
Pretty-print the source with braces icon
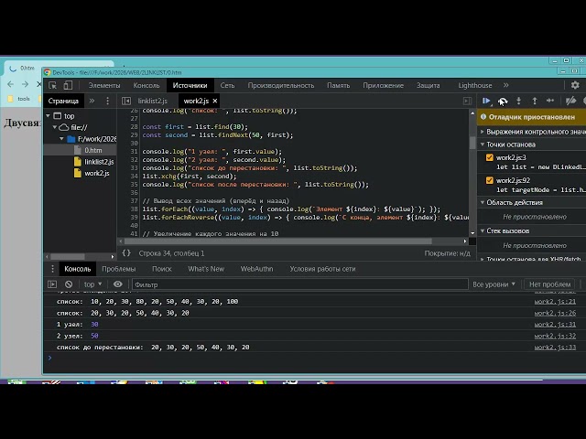click(126, 253)
